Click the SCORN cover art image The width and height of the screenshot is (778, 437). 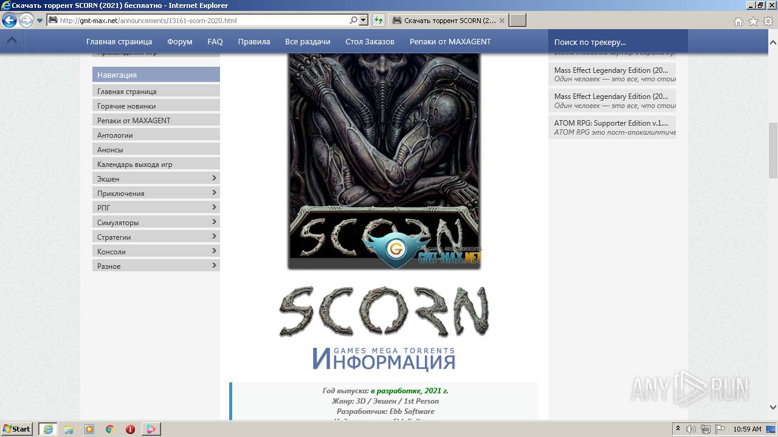(x=384, y=161)
